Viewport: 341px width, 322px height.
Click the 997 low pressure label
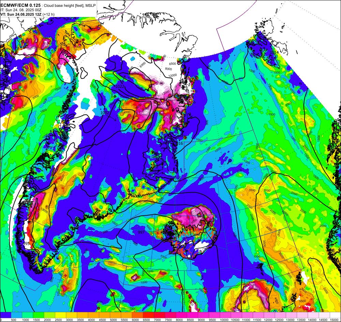[x=141, y=232]
